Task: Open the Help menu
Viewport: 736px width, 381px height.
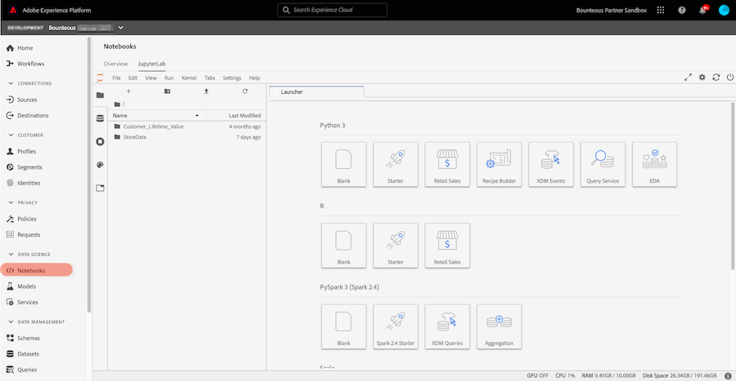Action: click(x=254, y=78)
